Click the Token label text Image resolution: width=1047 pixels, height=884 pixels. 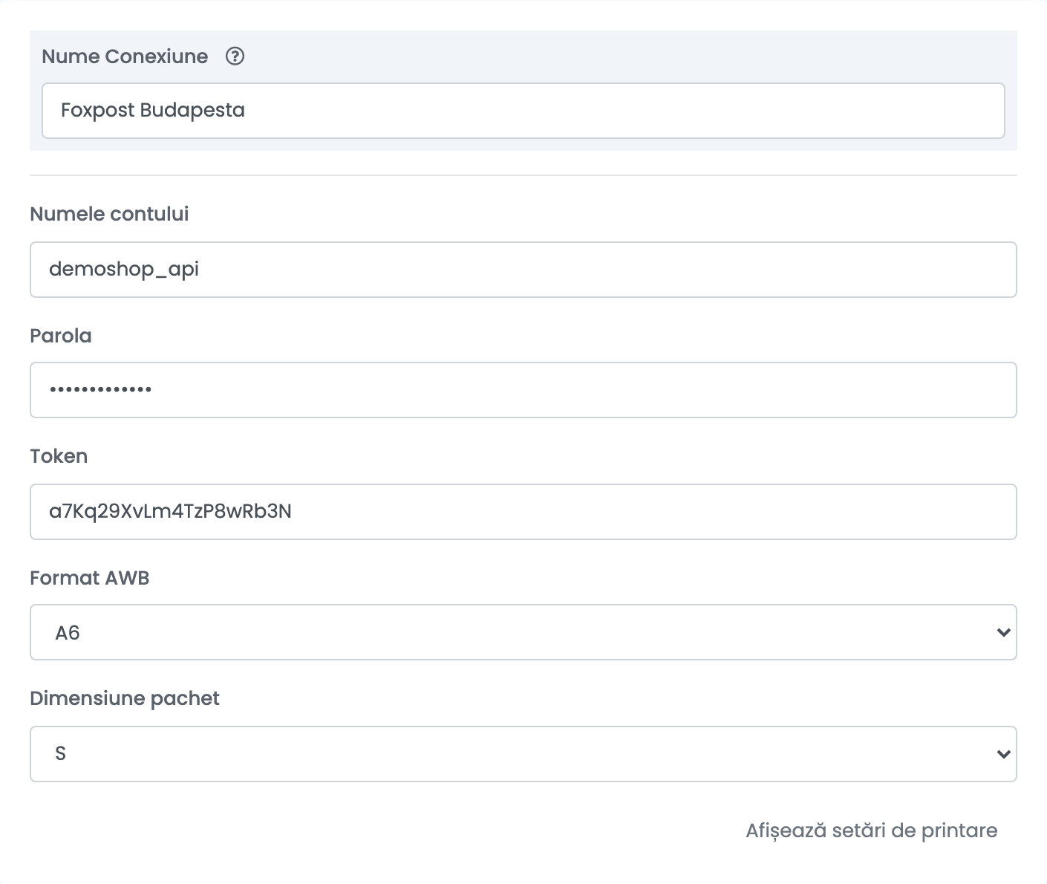(x=59, y=456)
